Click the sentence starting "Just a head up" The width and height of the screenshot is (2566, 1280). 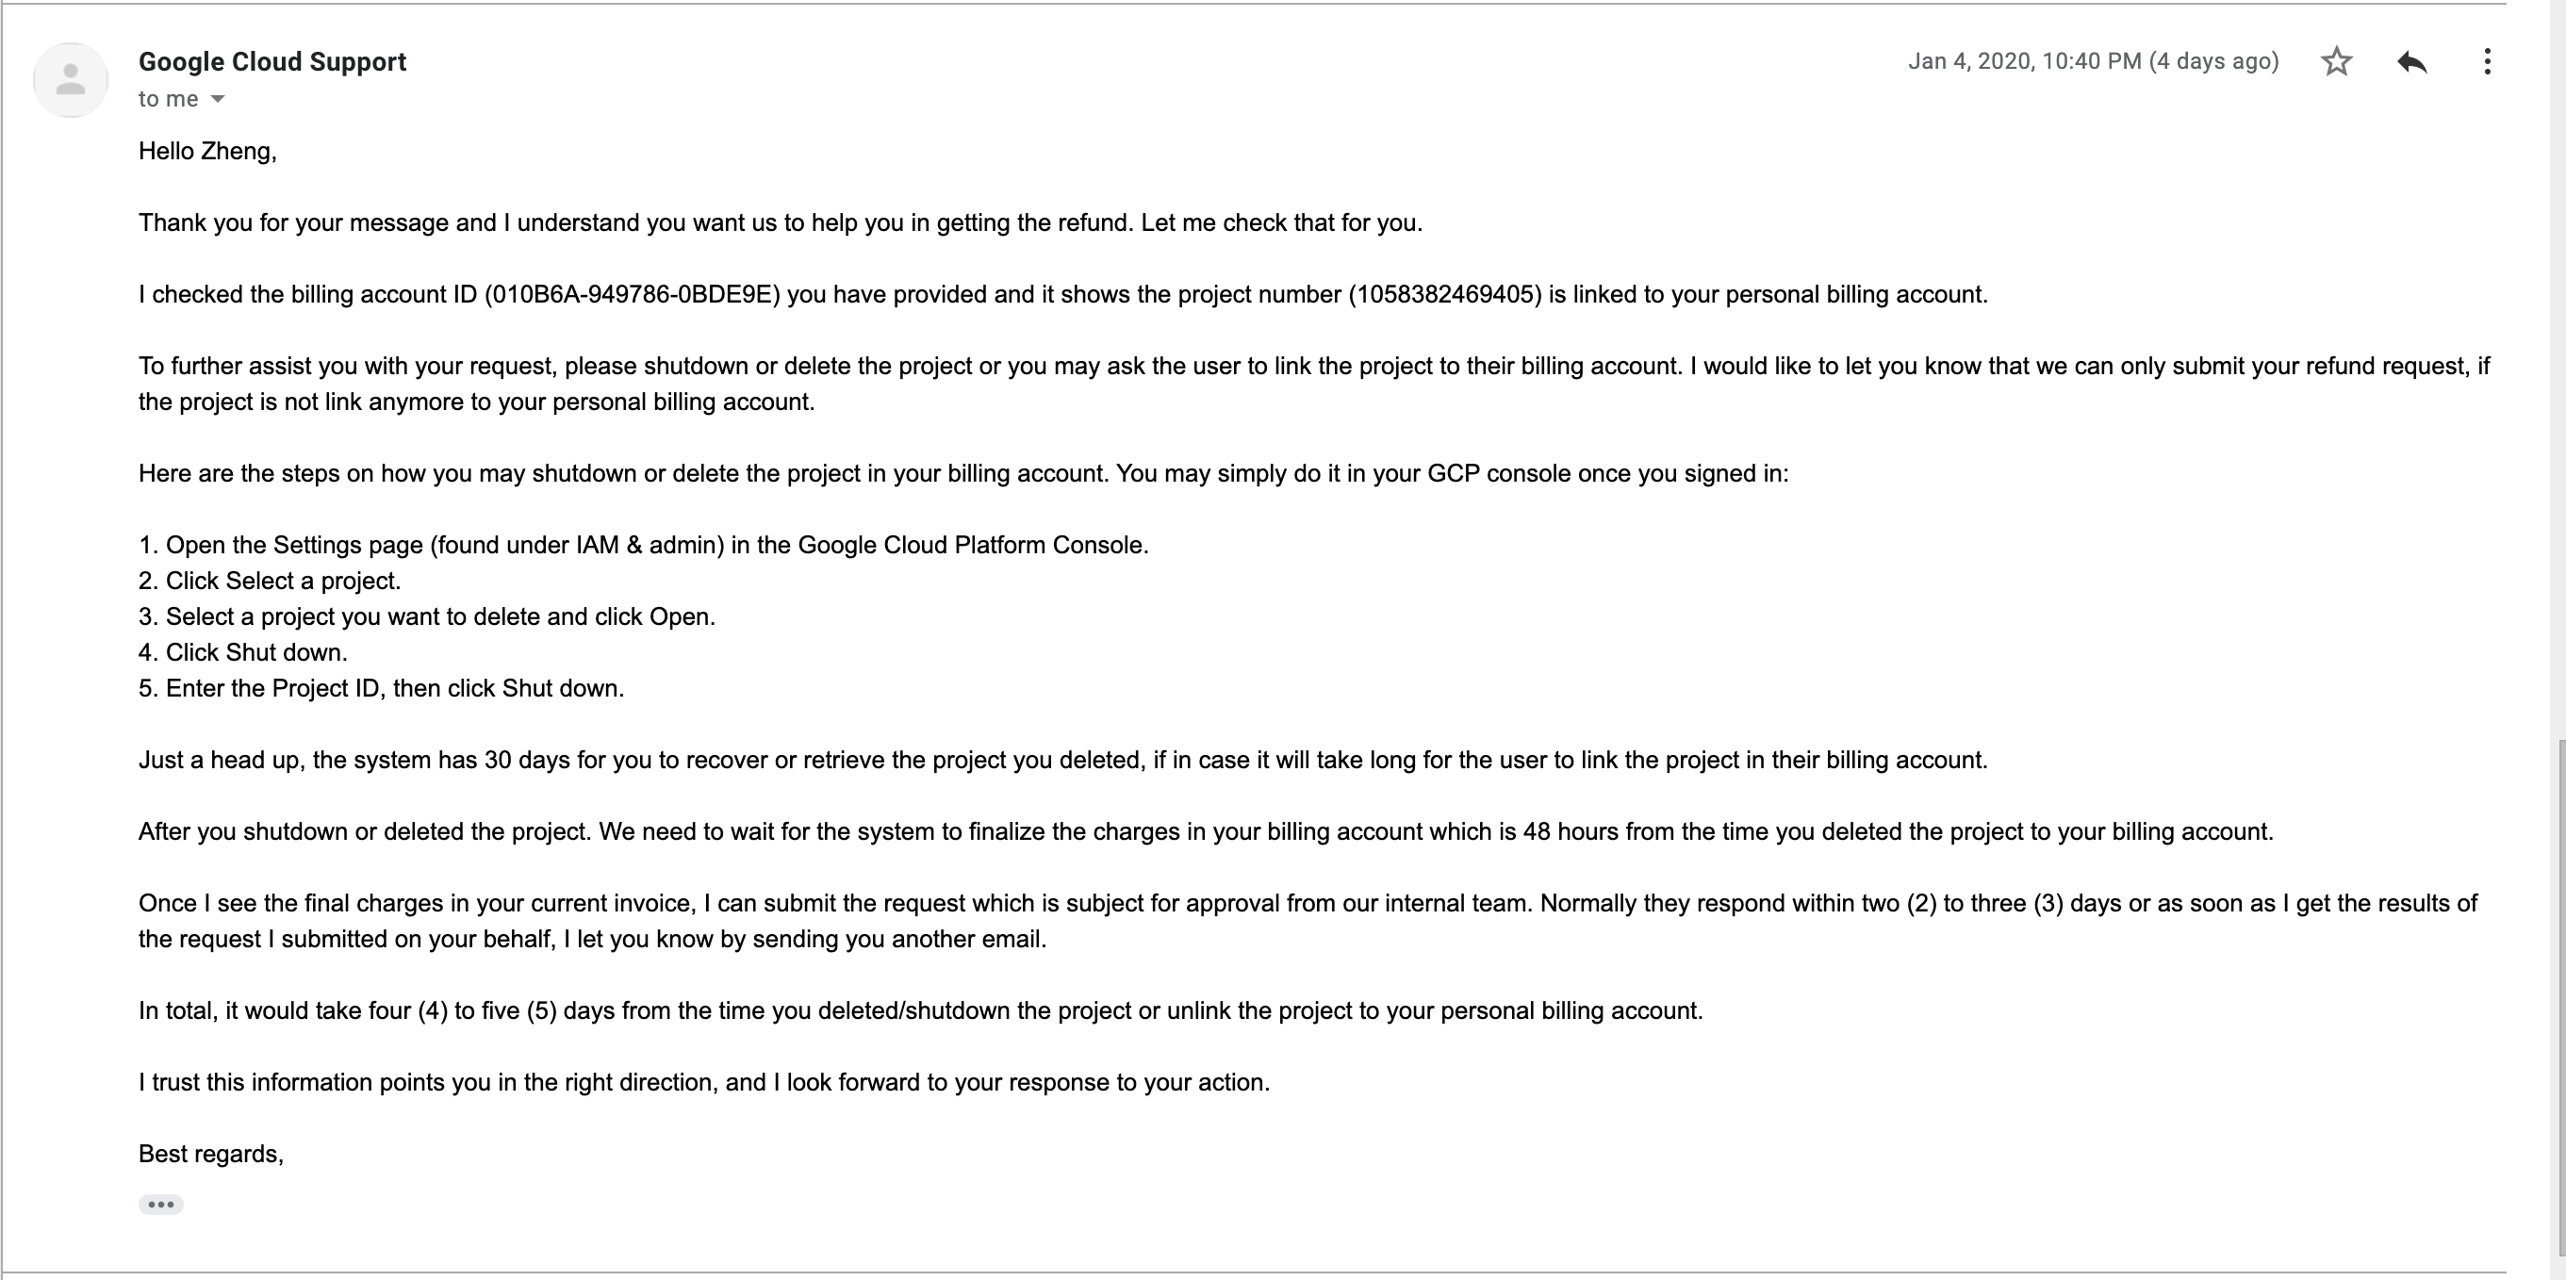pyautogui.click(x=1062, y=761)
